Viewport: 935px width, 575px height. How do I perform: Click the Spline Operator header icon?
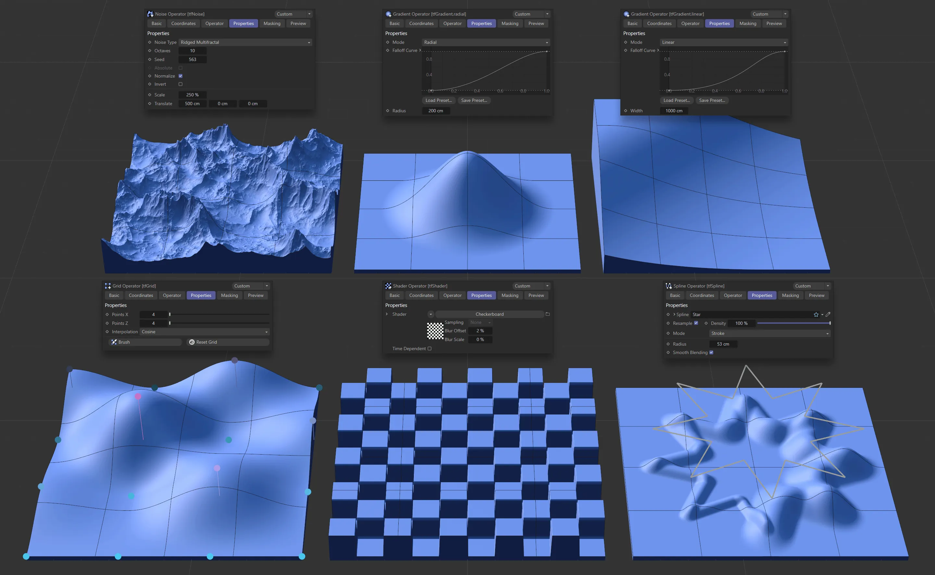click(x=668, y=286)
